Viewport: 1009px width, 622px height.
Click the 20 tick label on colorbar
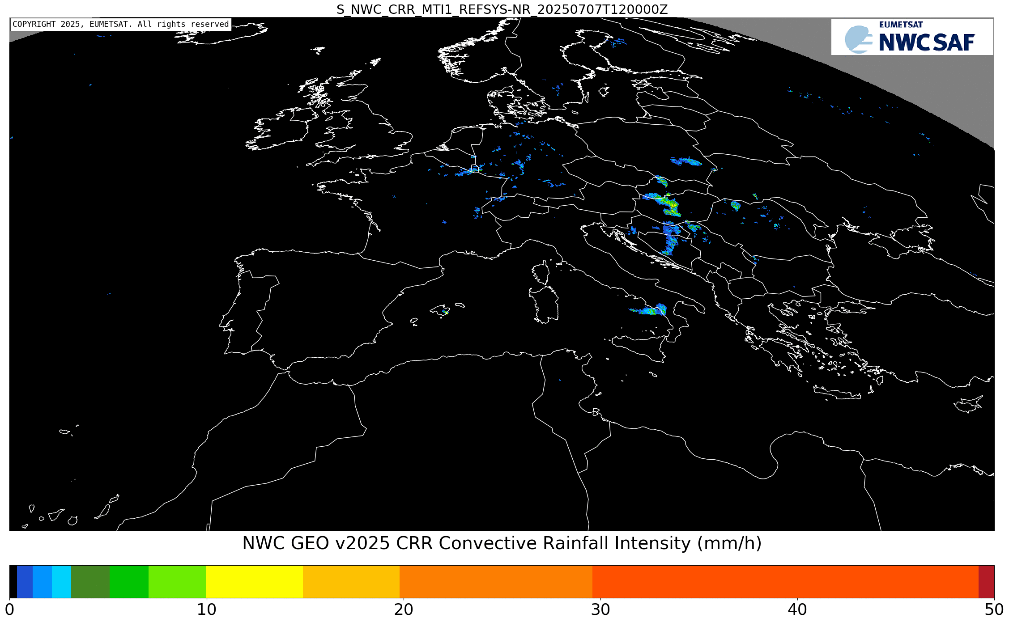(x=404, y=610)
